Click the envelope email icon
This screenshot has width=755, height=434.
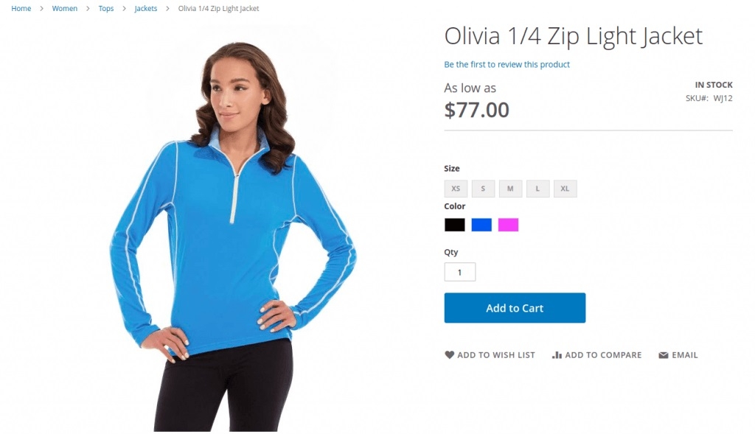[x=664, y=355]
